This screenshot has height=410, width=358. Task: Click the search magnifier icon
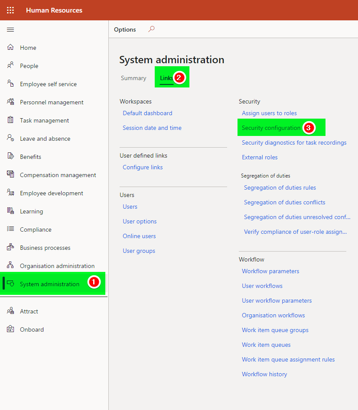coord(151,29)
